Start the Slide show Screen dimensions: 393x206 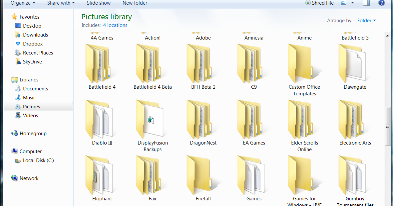[99, 3]
